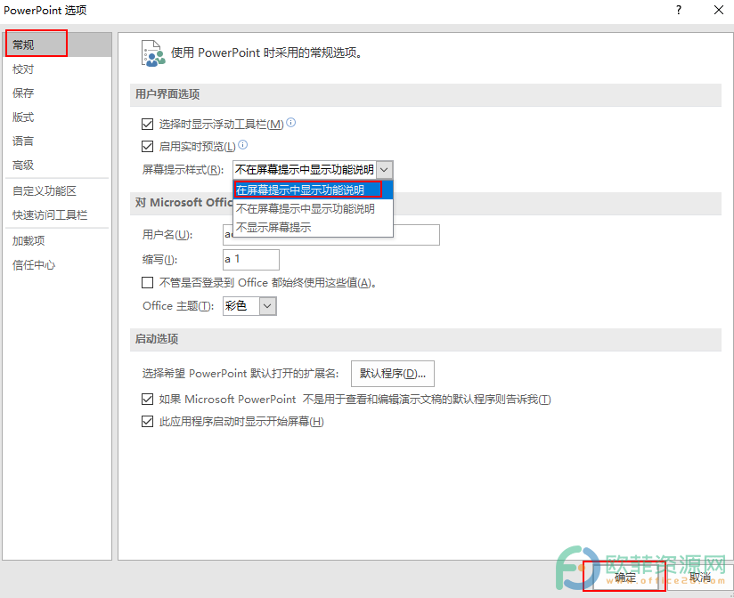
Task: Click the 默认程序(D)... button
Action: tap(392, 373)
